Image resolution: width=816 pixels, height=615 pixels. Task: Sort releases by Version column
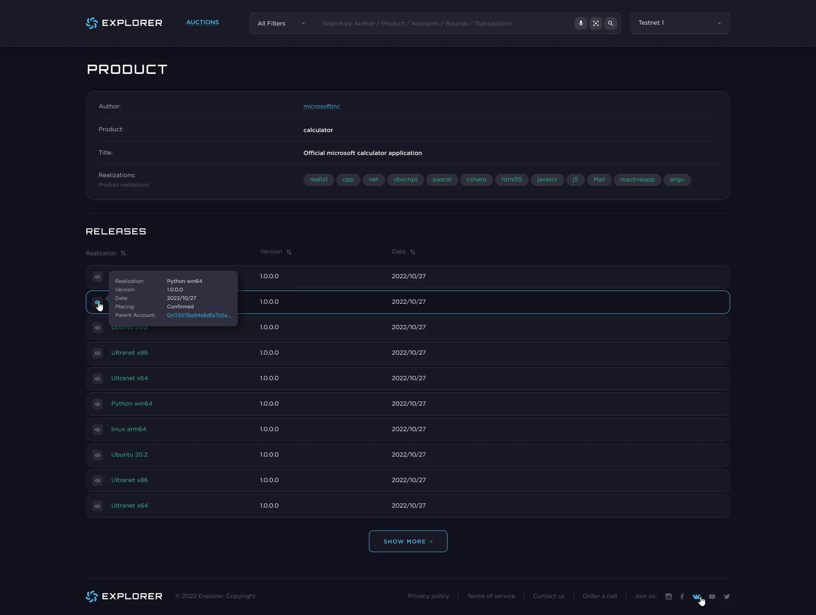pyautogui.click(x=276, y=252)
